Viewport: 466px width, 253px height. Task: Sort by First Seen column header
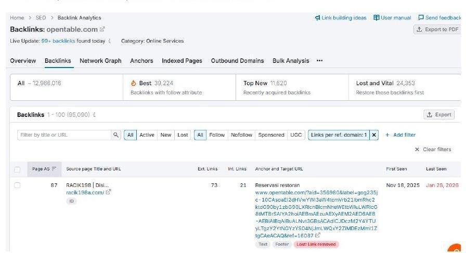[396, 169]
